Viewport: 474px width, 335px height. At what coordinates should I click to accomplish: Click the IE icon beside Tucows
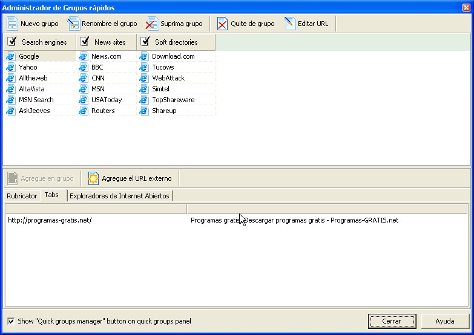(x=144, y=67)
